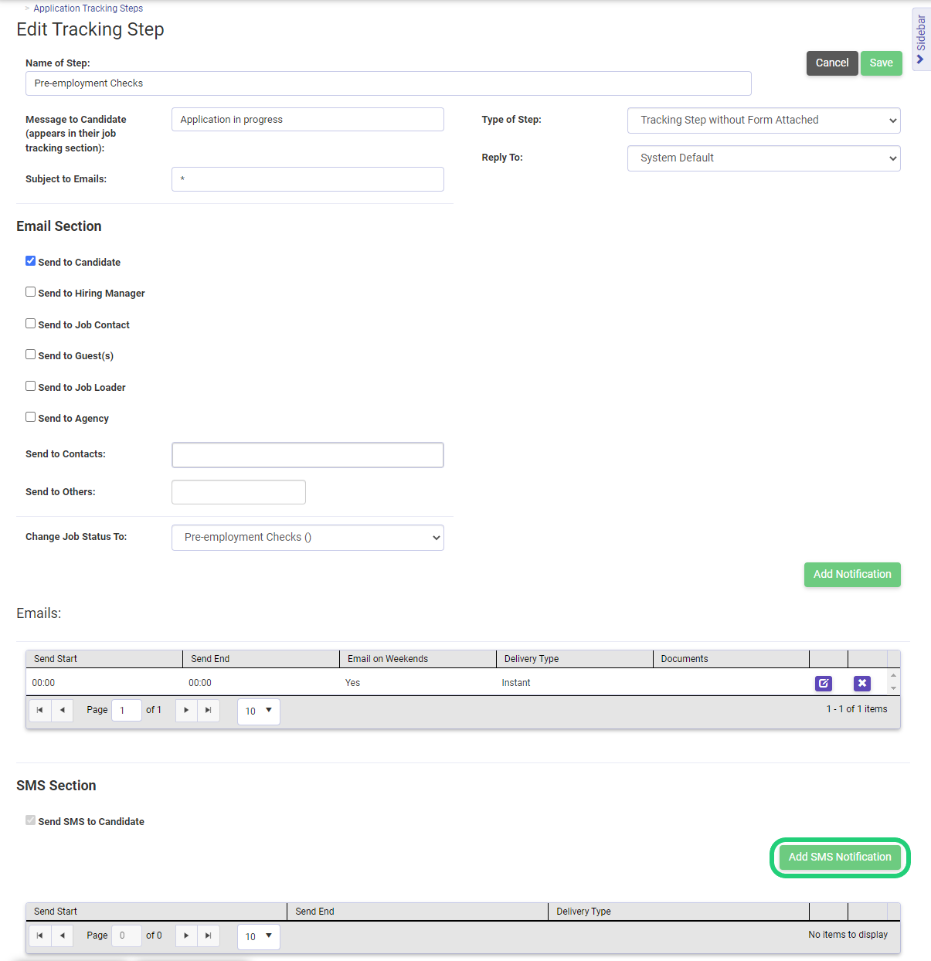Go to next page in Emails grid

pos(186,710)
